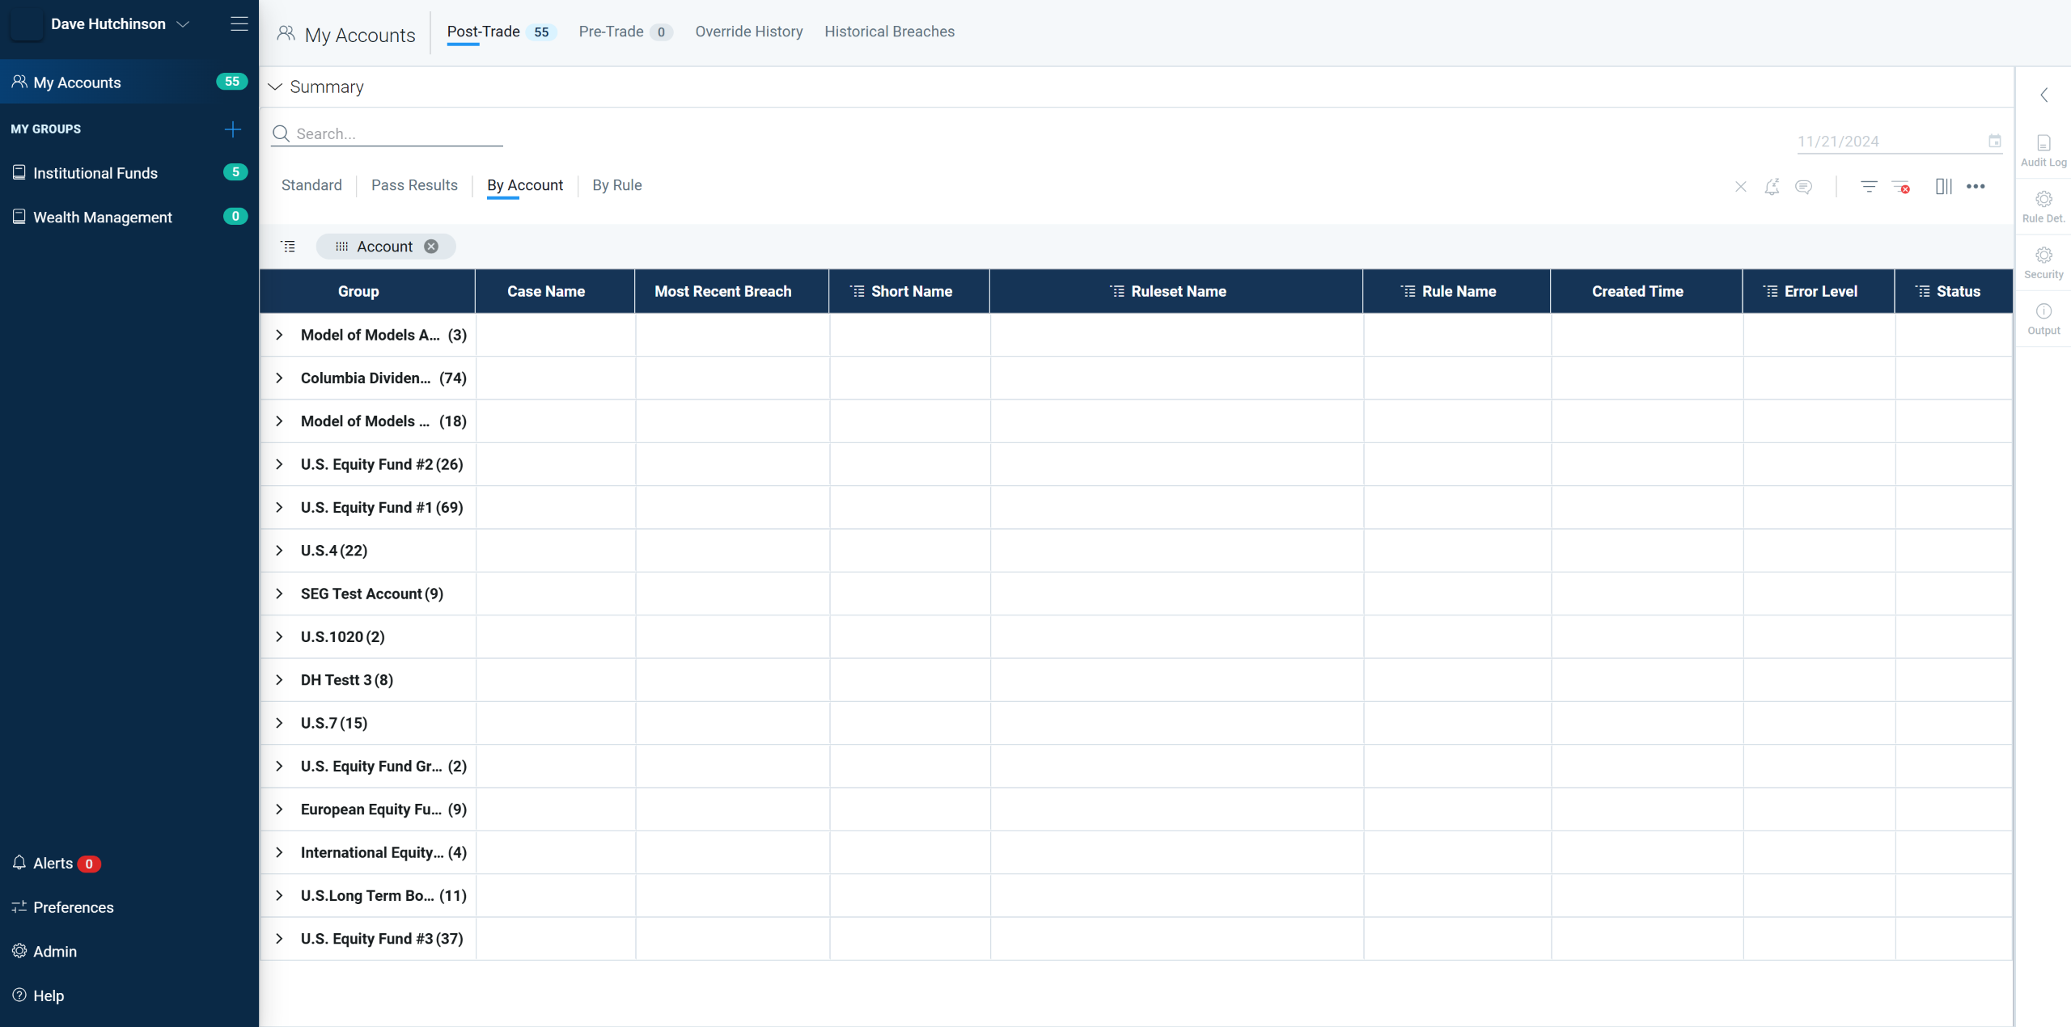The image size is (2071, 1027).
Task: Add a new group with plus icon
Action: [x=233, y=129]
